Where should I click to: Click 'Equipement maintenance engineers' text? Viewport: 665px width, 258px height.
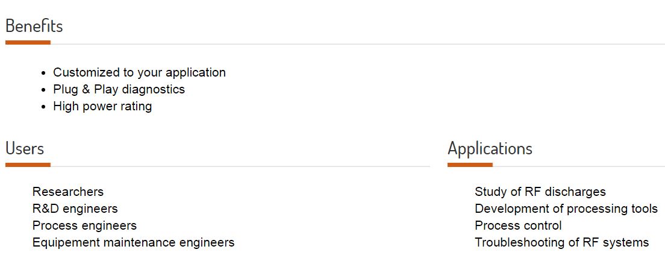[134, 243]
